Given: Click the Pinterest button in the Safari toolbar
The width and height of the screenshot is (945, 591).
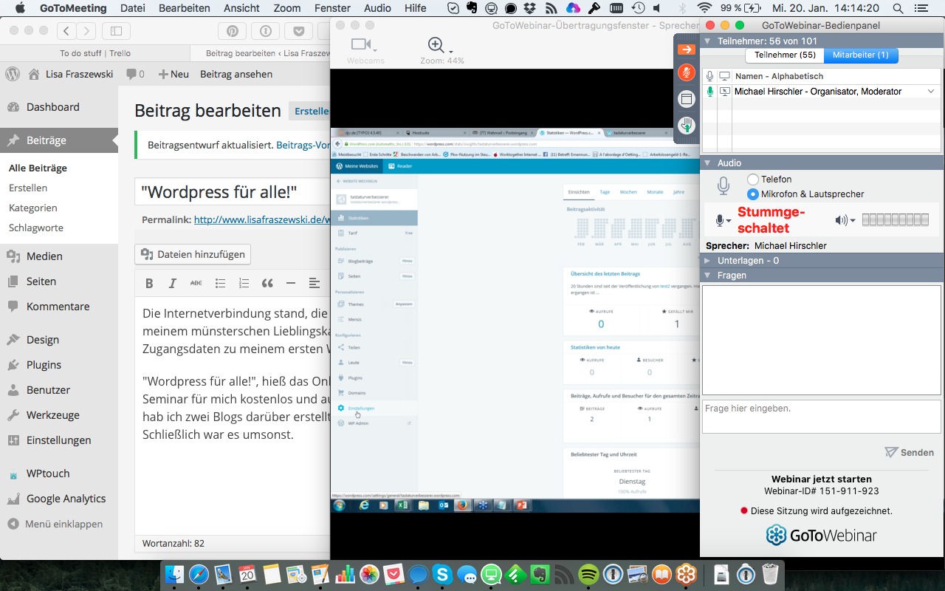Looking at the screenshot, I should click(232, 31).
